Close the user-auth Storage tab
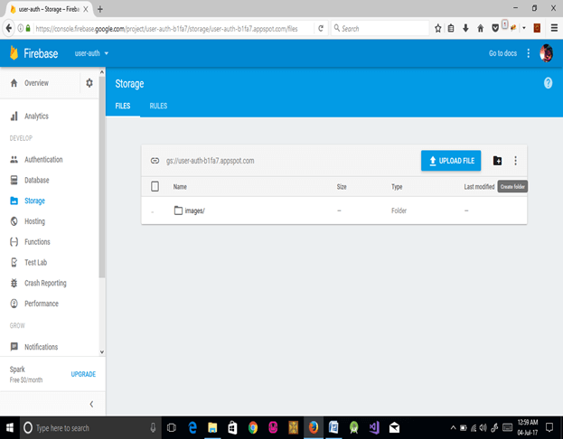 [x=86, y=9]
